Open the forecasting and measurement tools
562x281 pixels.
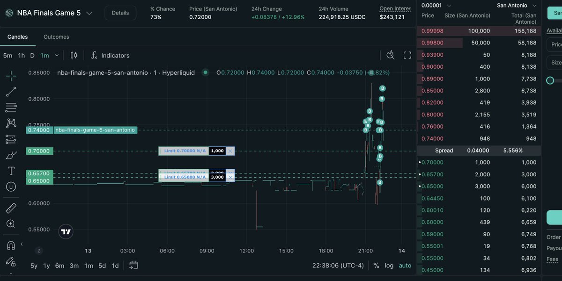11,139
